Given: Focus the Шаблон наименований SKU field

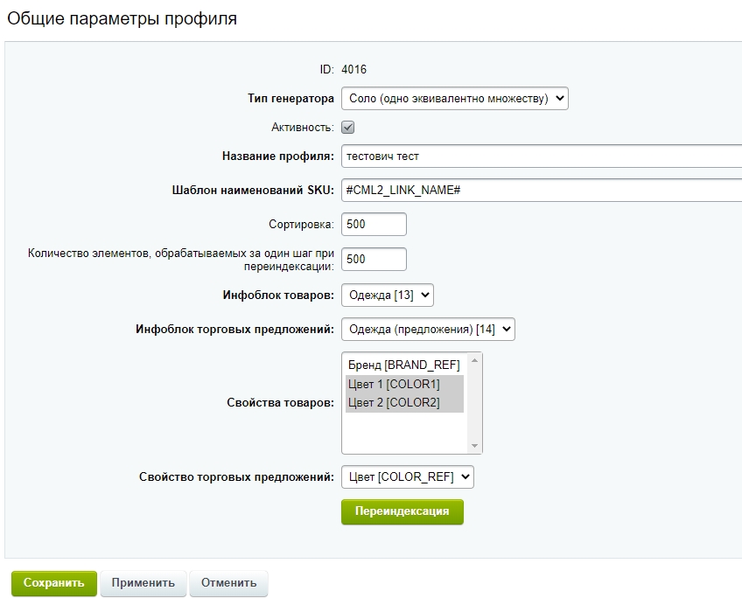Looking at the screenshot, I should pyautogui.click(x=541, y=190).
